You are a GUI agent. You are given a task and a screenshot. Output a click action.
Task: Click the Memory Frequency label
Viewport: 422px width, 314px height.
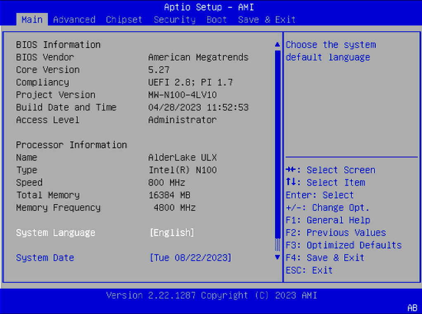[58, 208]
